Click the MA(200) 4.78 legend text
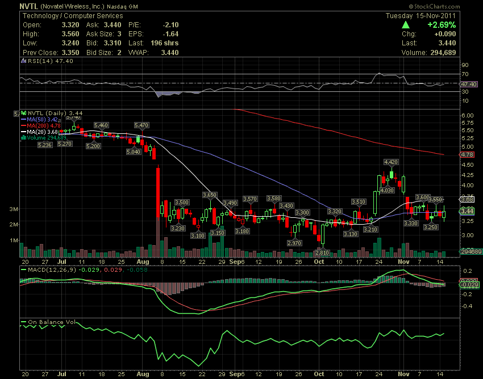Viewport: 483px width, 379px height. click(44, 125)
